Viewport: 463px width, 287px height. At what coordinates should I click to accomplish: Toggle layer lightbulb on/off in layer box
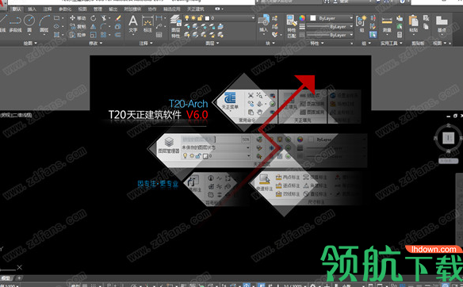click(186, 18)
